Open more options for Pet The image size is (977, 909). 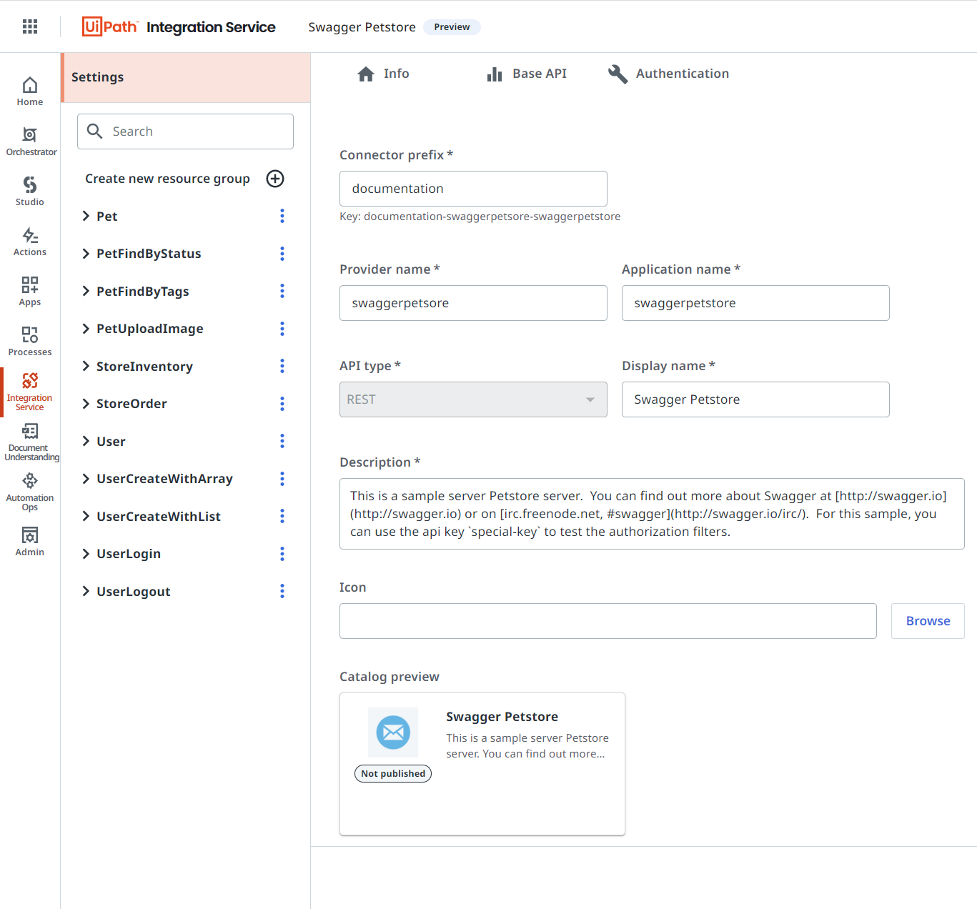point(282,216)
